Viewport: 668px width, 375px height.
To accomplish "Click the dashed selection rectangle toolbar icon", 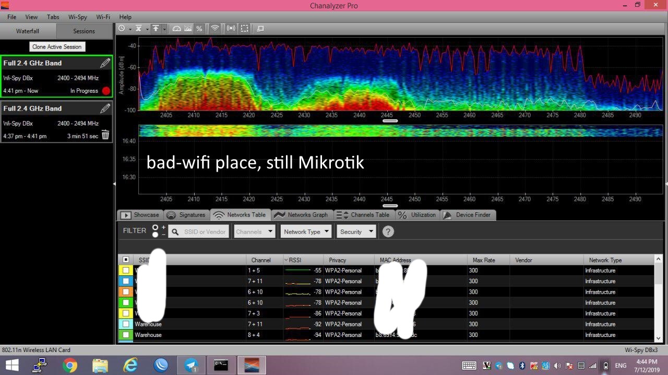I will tap(244, 29).
